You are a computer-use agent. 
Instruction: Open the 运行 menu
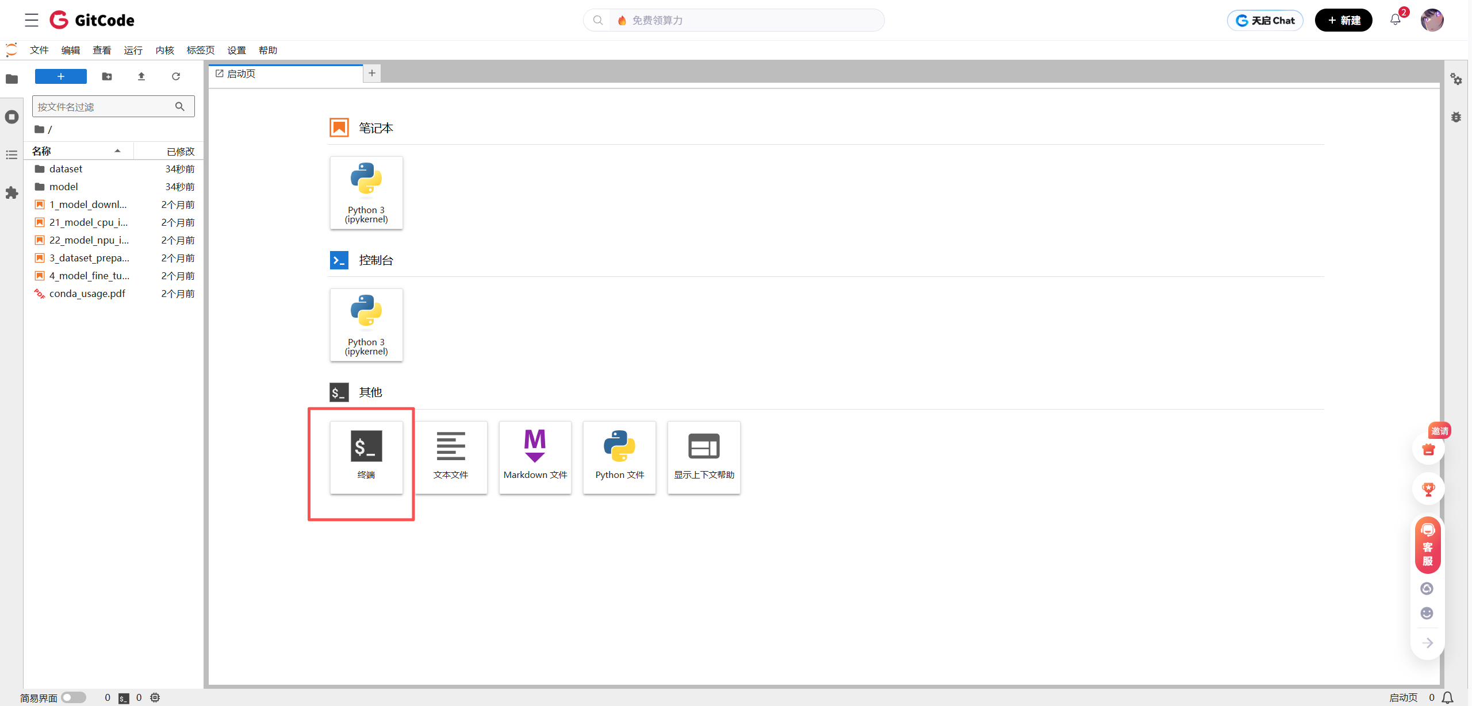pyautogui.click(x=133, y=51)
